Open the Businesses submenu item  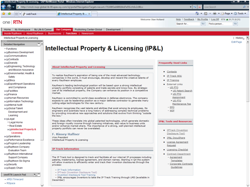pos(55,34)
